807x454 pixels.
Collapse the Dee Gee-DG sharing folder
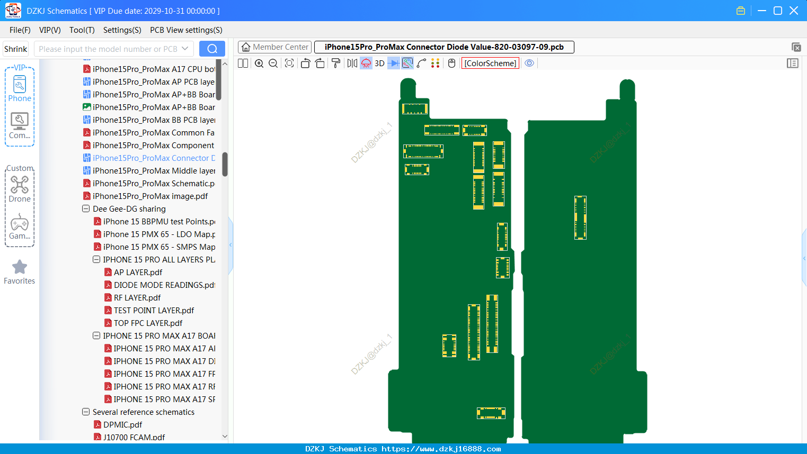tap(86, 209)
